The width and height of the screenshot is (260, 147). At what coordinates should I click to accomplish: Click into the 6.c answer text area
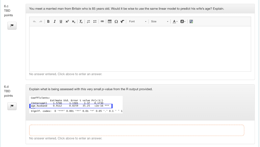point(140,49)
